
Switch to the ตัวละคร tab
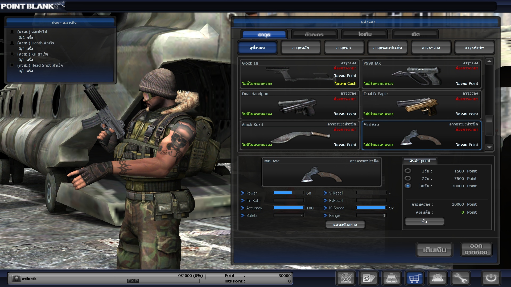coord(314,35)
